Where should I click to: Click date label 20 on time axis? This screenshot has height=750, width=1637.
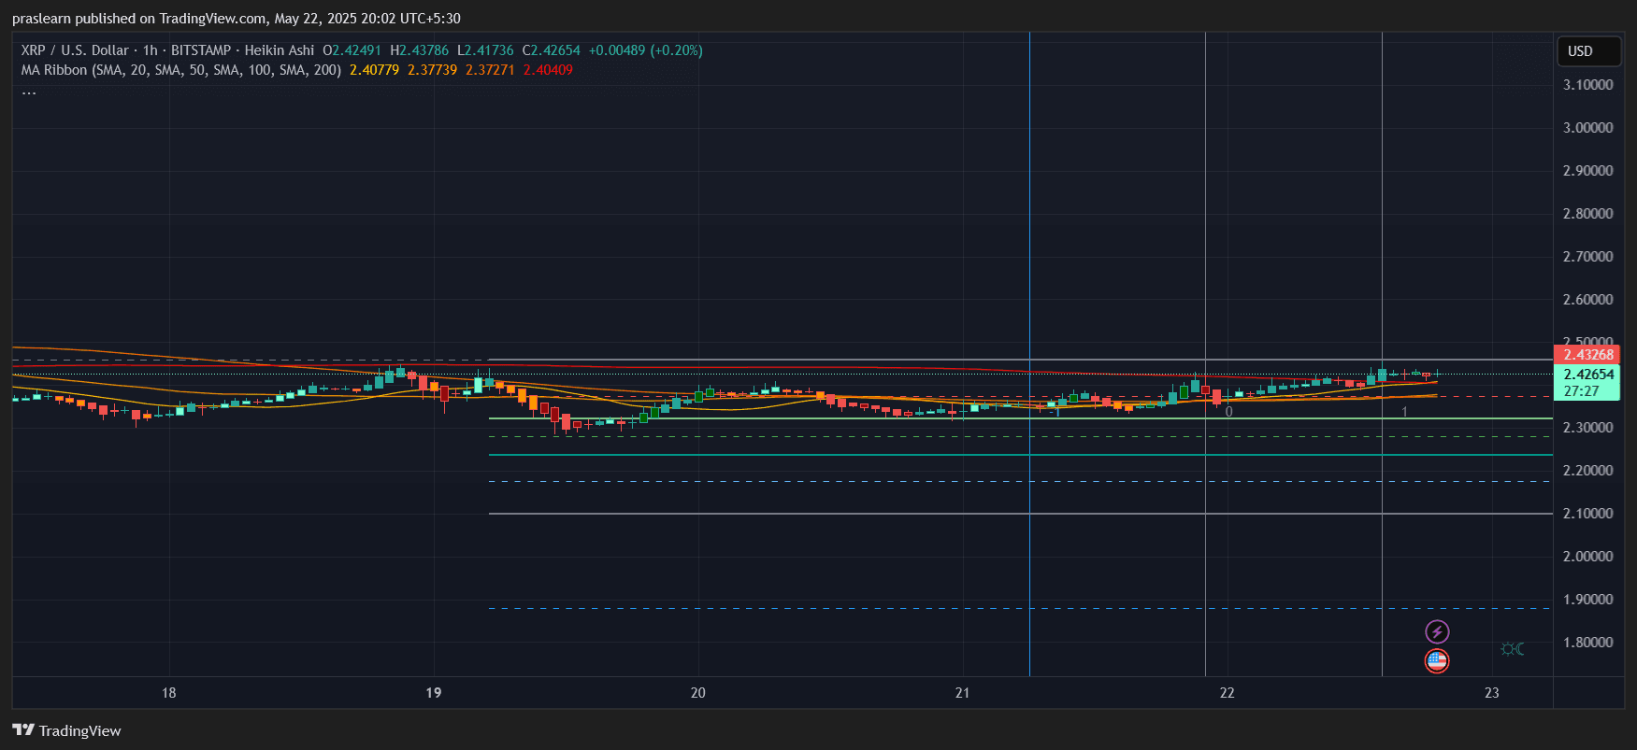click(x=698, y=693)
